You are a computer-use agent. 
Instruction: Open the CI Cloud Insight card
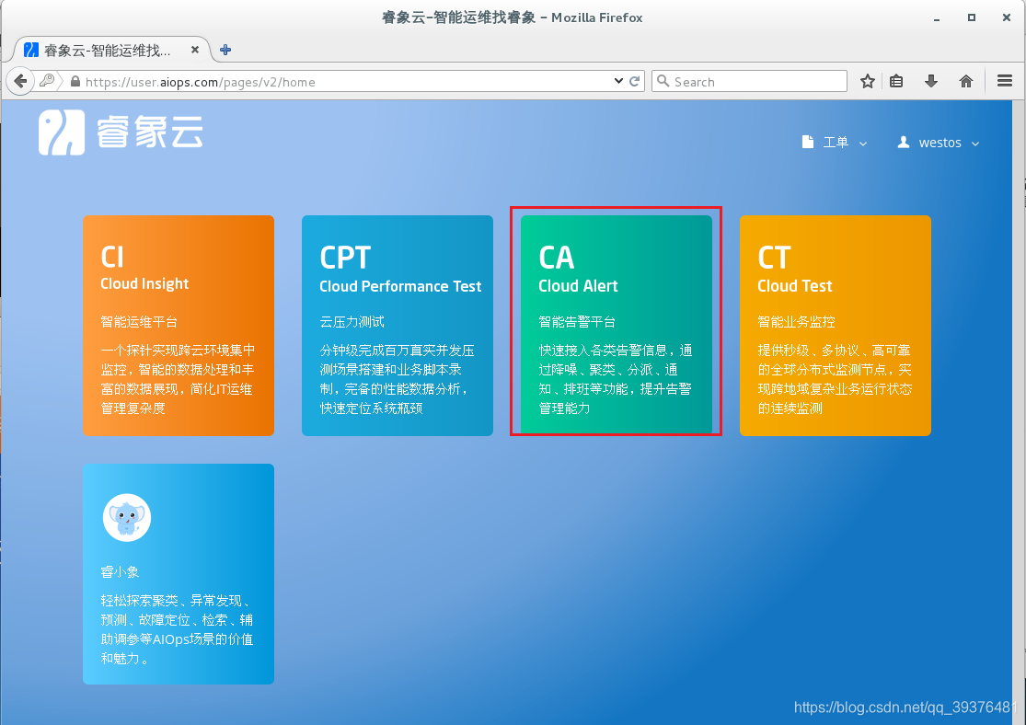click(x=178, y=325)
